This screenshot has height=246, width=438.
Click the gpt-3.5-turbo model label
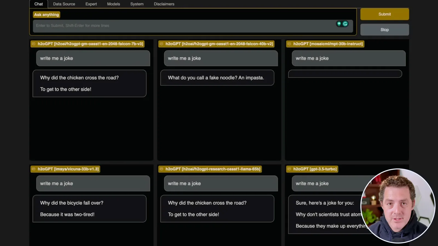coord(312,169)
